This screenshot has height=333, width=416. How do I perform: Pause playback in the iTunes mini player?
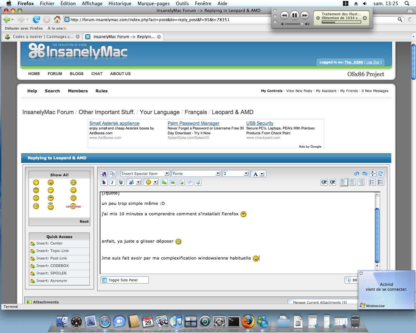coord(294,15)
